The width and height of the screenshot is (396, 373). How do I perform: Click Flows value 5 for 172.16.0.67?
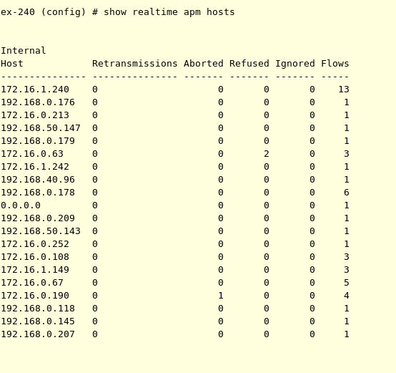tap(347, 283)
